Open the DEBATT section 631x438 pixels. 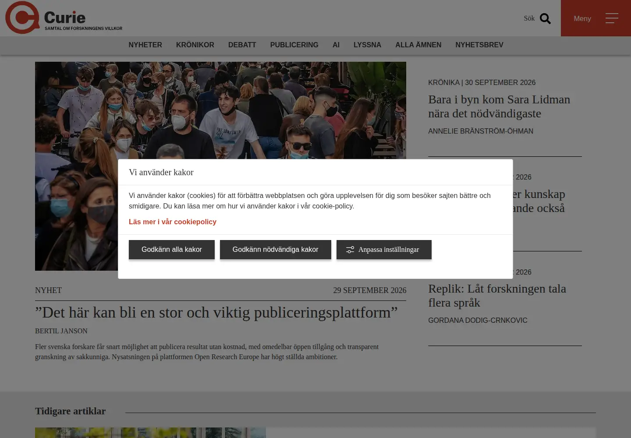click(242, 45)
